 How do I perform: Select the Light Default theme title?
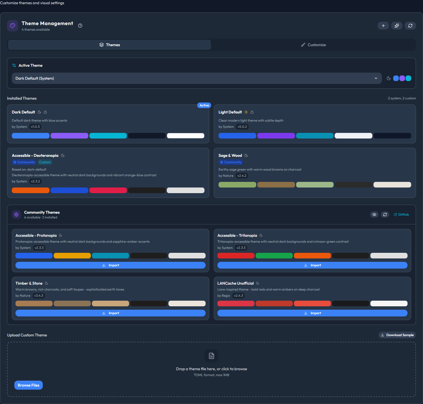coord(230,112)
